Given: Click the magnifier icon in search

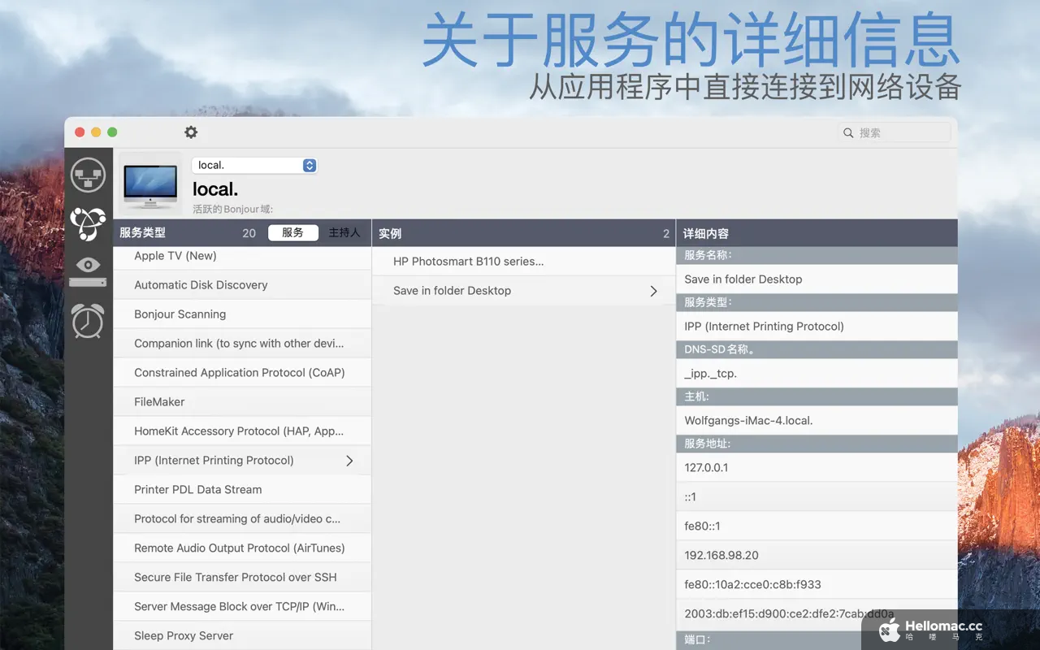Looking at the screenshot, I should coord(849,132).
